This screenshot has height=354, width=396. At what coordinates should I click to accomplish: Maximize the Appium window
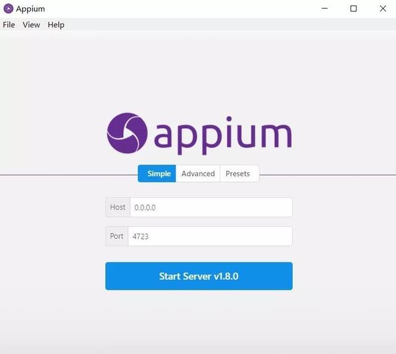pyautogui.click(x=353, y=9)
